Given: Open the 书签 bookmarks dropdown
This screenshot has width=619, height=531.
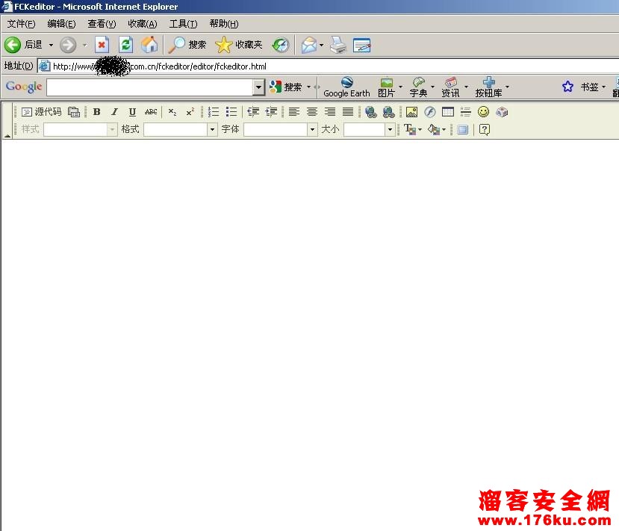Looking at the screenshot, I should (x=603, y=87).
